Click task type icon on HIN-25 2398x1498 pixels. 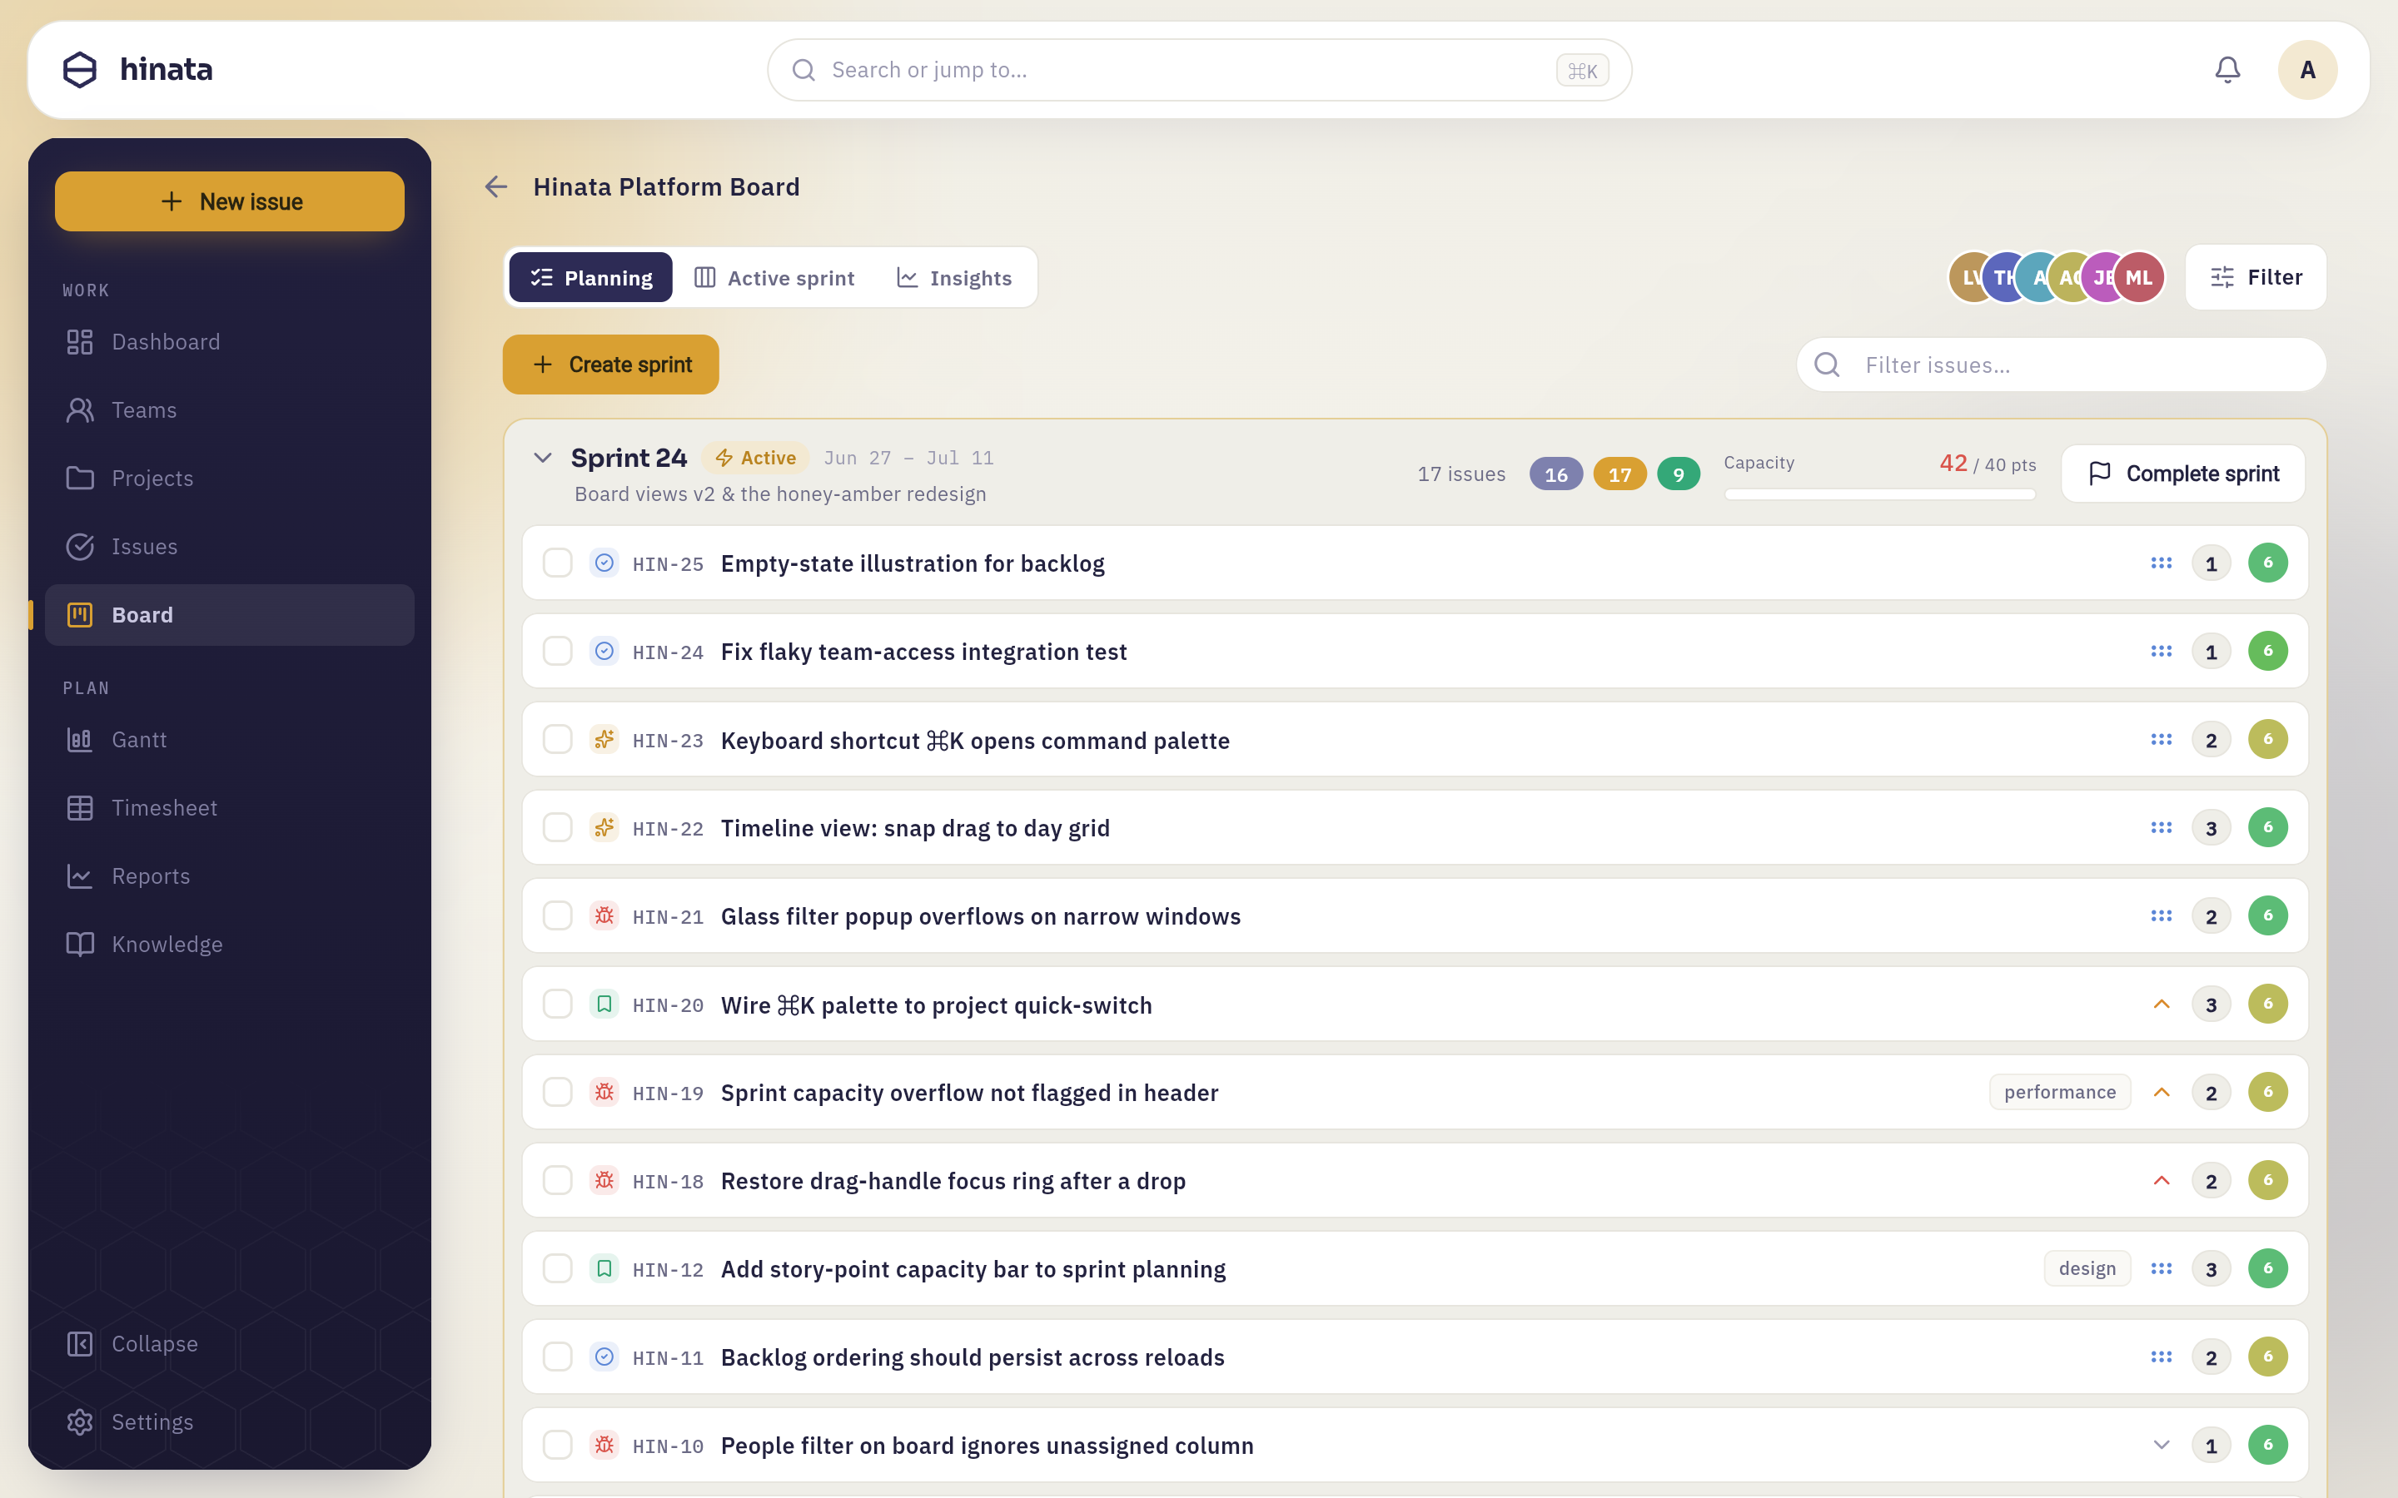point(604,563)
